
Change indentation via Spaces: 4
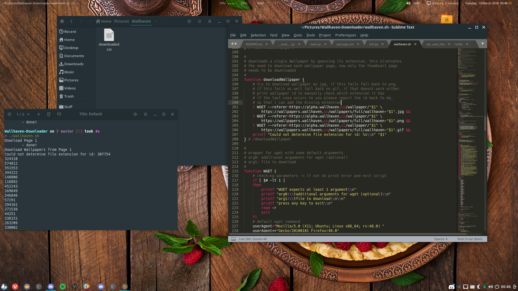pos(441,239)
